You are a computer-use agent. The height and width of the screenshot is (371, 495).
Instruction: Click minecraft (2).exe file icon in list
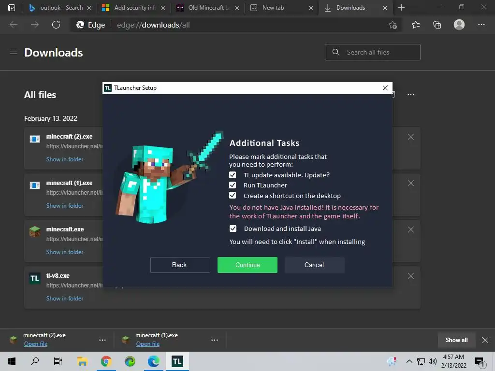point(35,139)
